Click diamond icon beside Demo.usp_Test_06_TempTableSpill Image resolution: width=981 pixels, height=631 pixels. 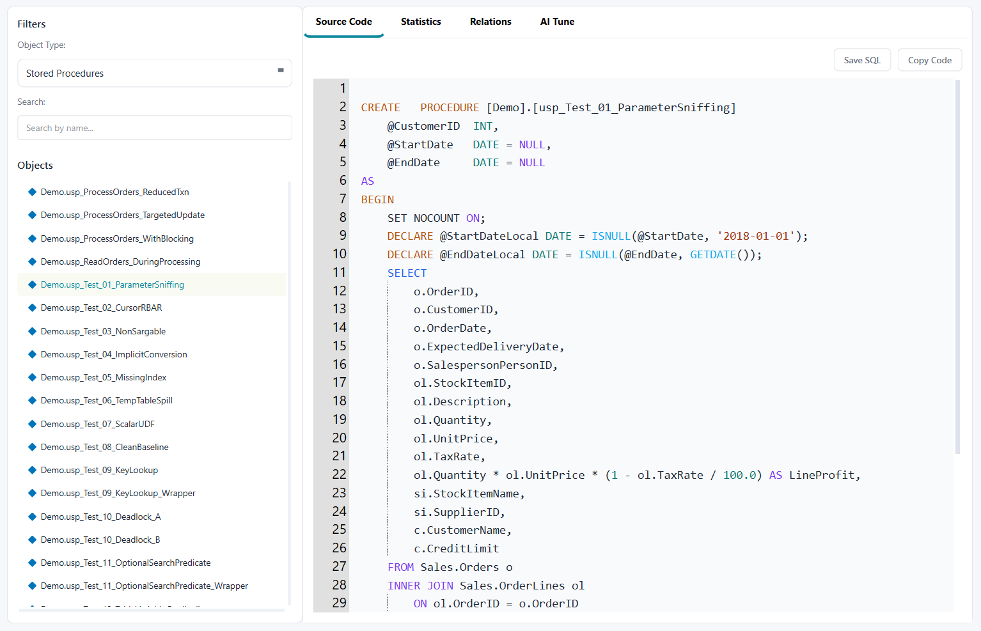[x=32, y=400]
